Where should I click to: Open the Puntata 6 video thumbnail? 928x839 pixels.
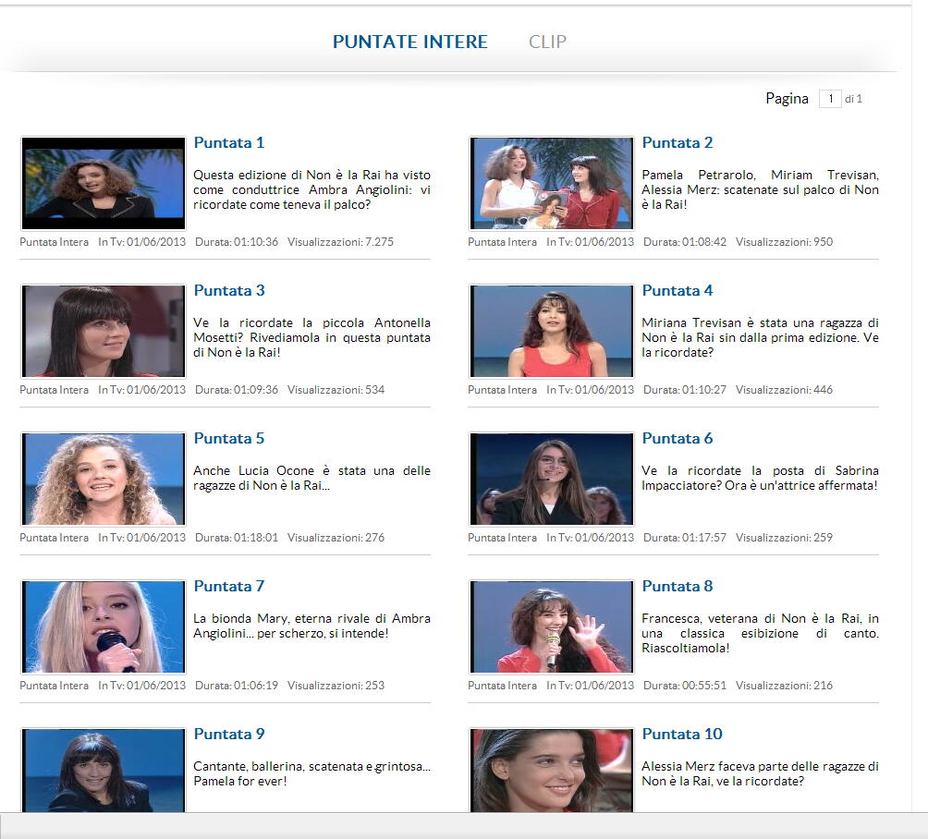click(x=551, y=479)
